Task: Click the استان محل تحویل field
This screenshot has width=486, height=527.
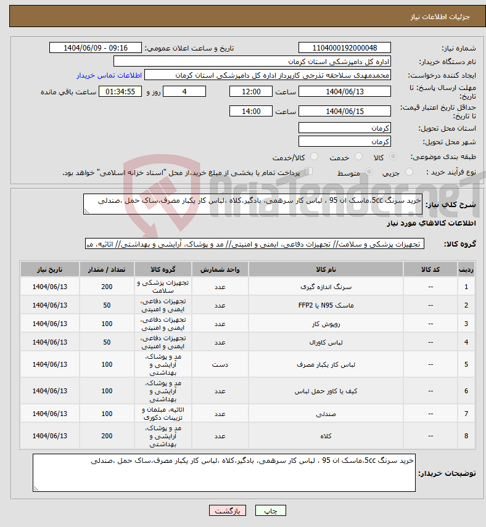Action: 345,128
